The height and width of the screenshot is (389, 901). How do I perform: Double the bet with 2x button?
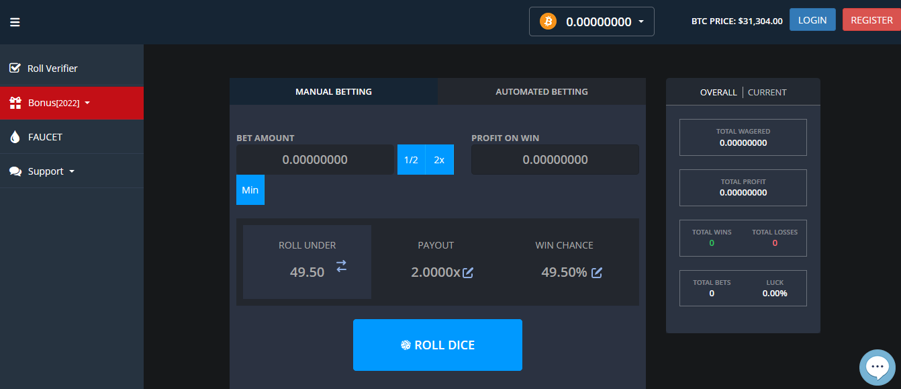click(x=439, y=160)
